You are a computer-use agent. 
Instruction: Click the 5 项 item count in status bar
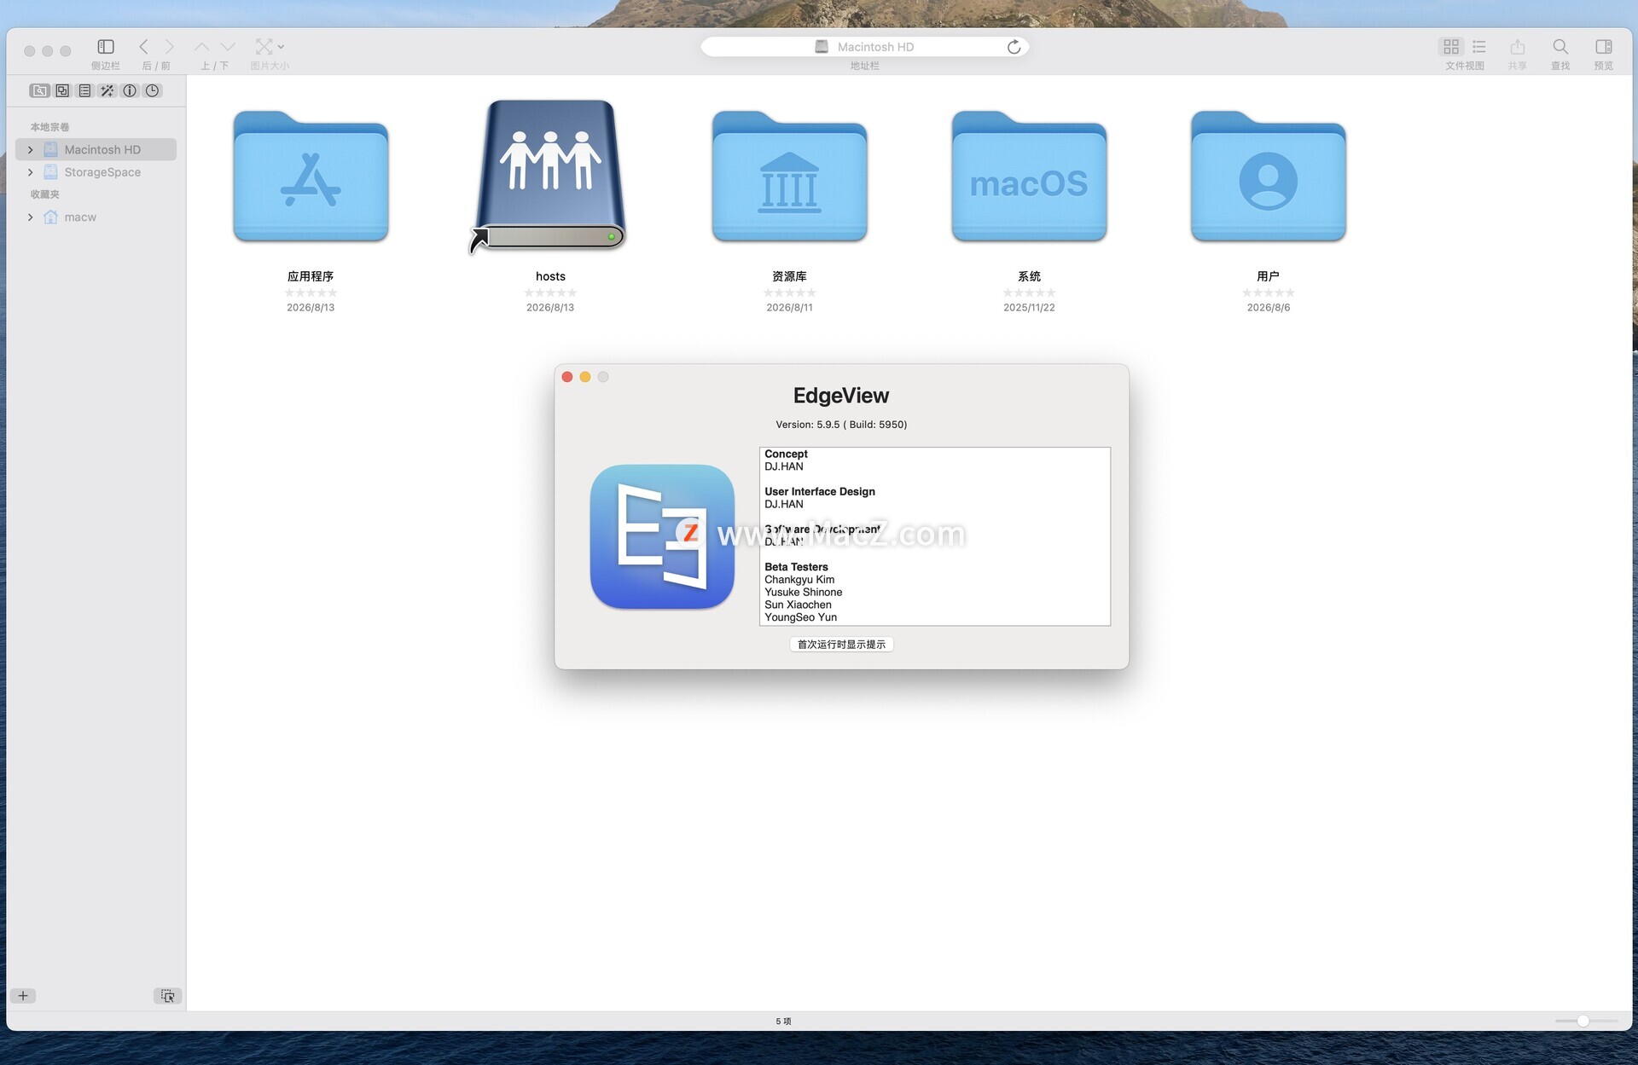(x=783, y=1022)
